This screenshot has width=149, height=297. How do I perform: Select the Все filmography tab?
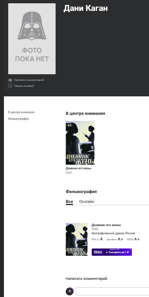(69, 202)
